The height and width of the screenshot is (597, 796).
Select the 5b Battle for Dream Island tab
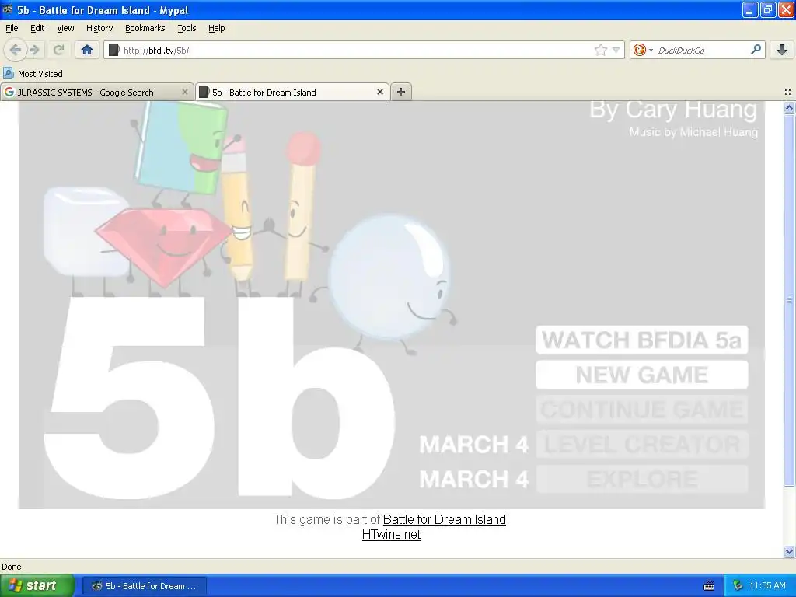pyautogui.click(x=292, y=92)
